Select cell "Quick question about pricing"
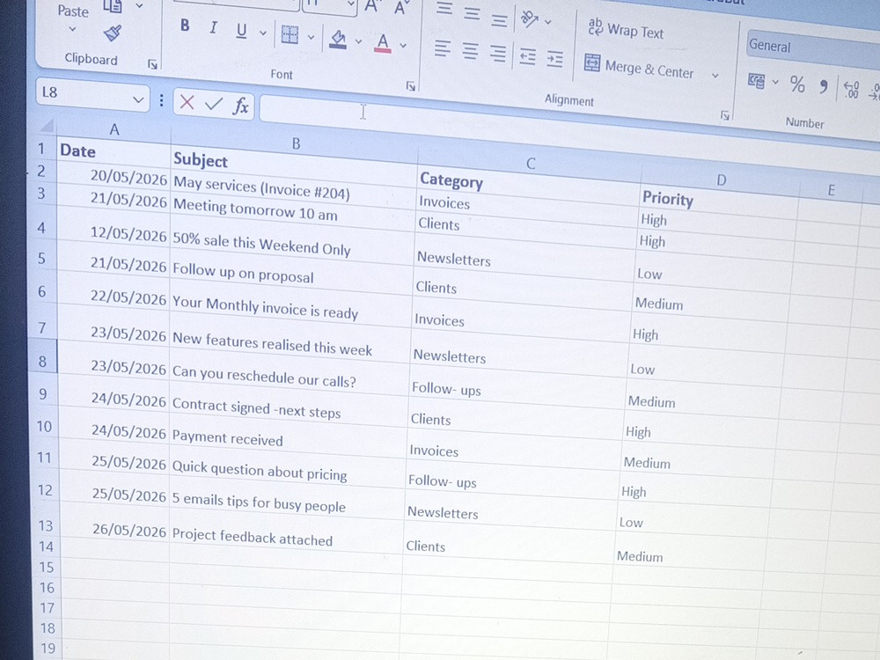880x660 pixels. [x=288, y=471]
